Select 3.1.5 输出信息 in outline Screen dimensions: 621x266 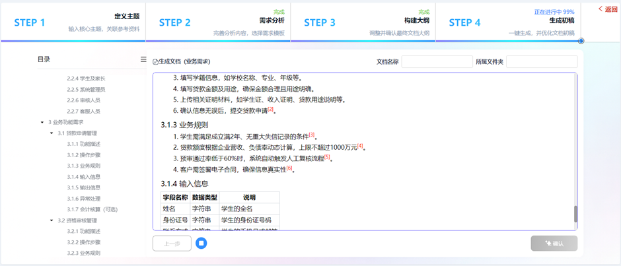point(83,187)
